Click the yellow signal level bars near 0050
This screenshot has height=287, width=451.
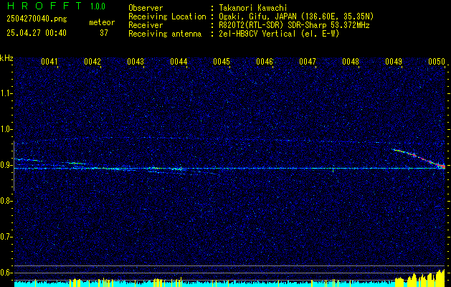click(x=420, y=278)
